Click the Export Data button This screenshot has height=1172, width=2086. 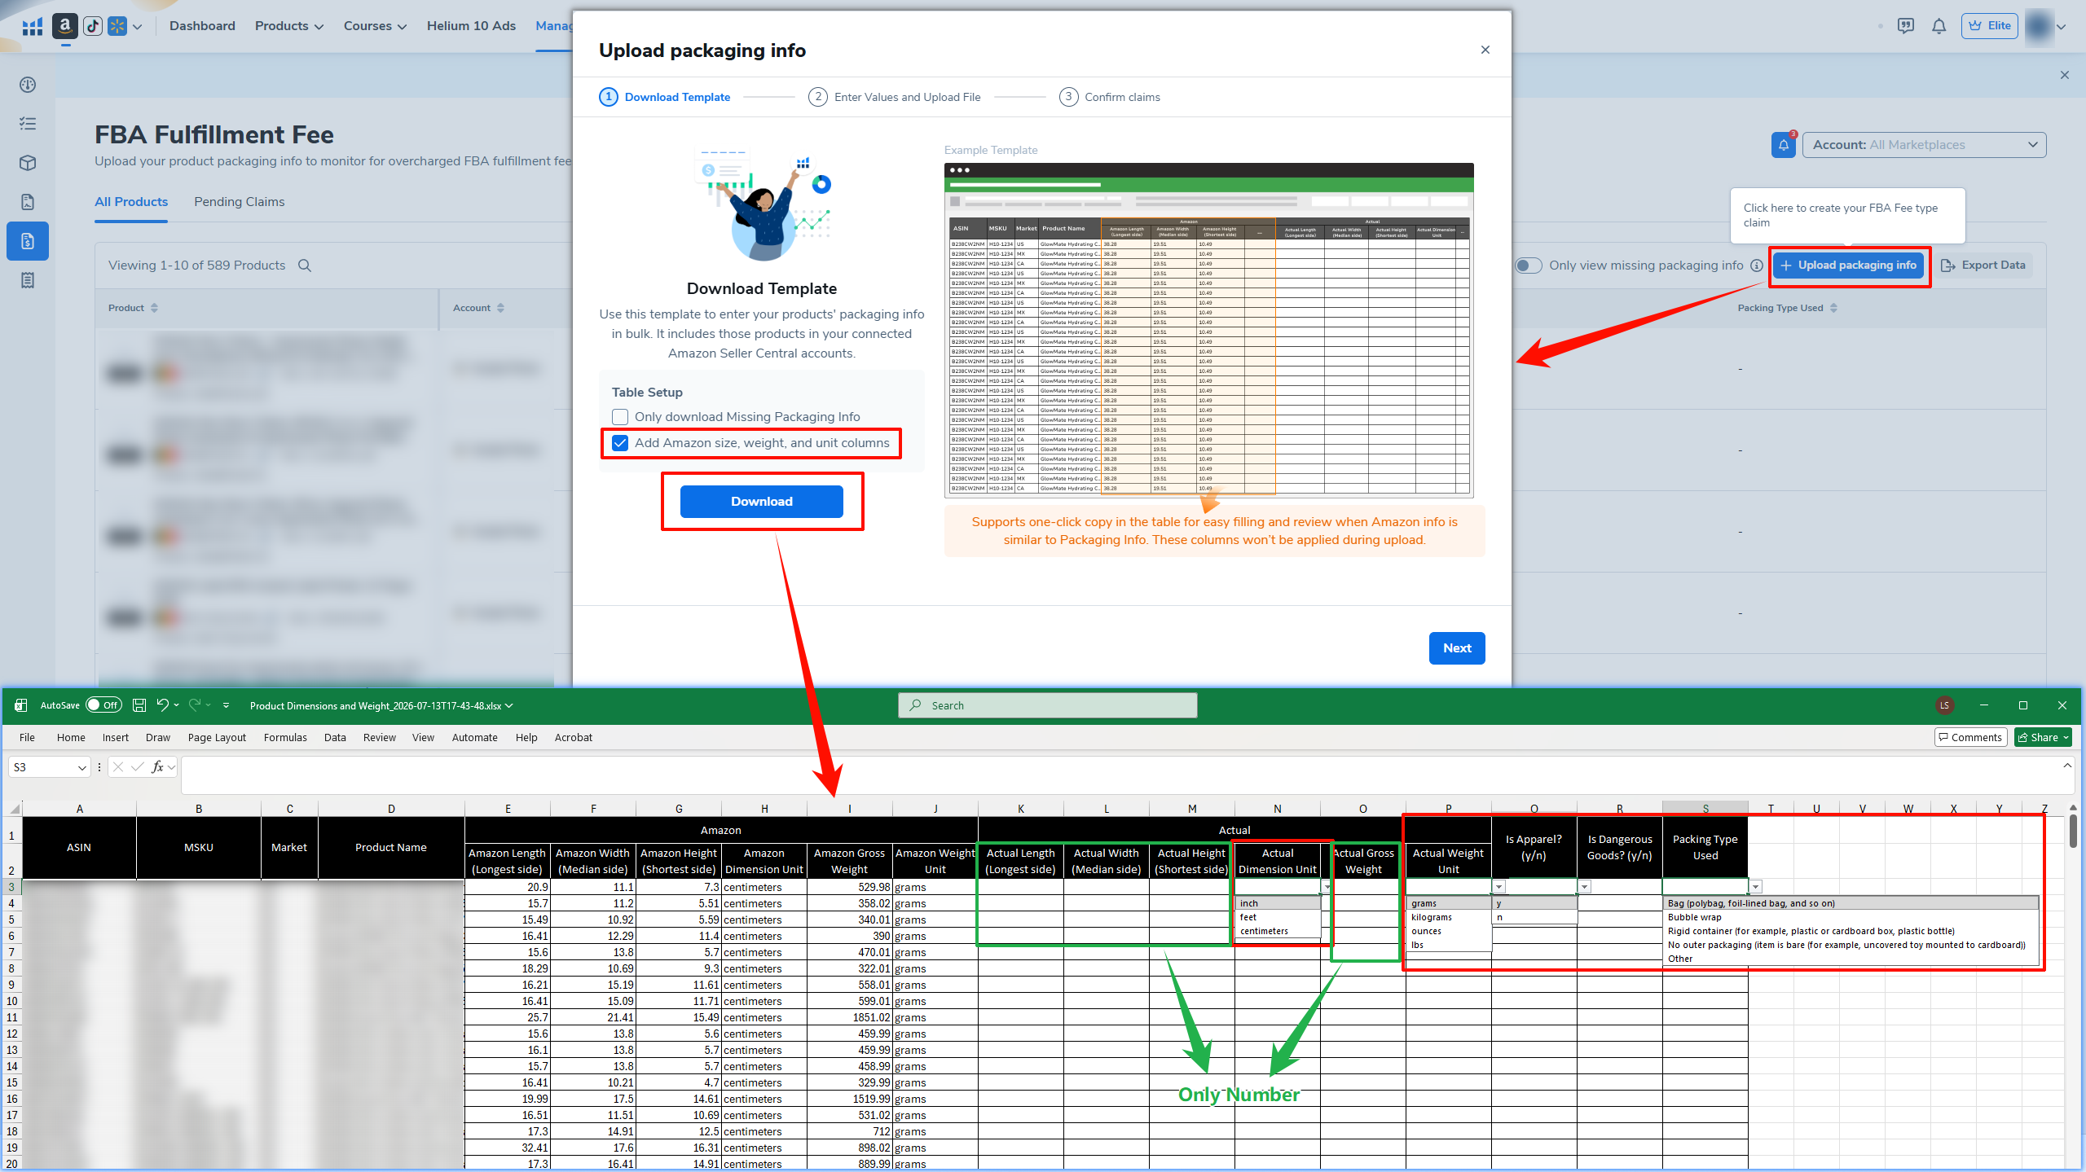tap(1983, 266)
